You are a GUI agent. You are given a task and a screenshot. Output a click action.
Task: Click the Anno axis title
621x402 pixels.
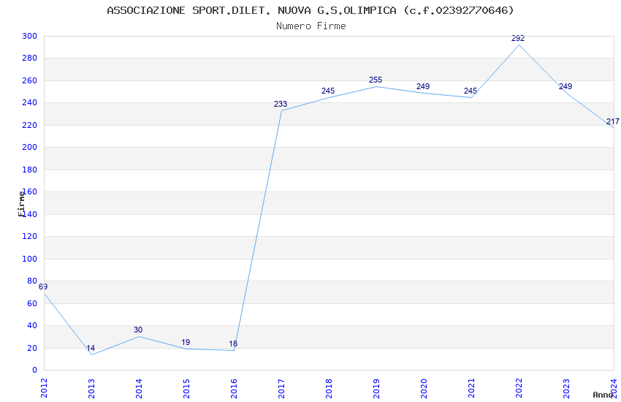point(603,395)
